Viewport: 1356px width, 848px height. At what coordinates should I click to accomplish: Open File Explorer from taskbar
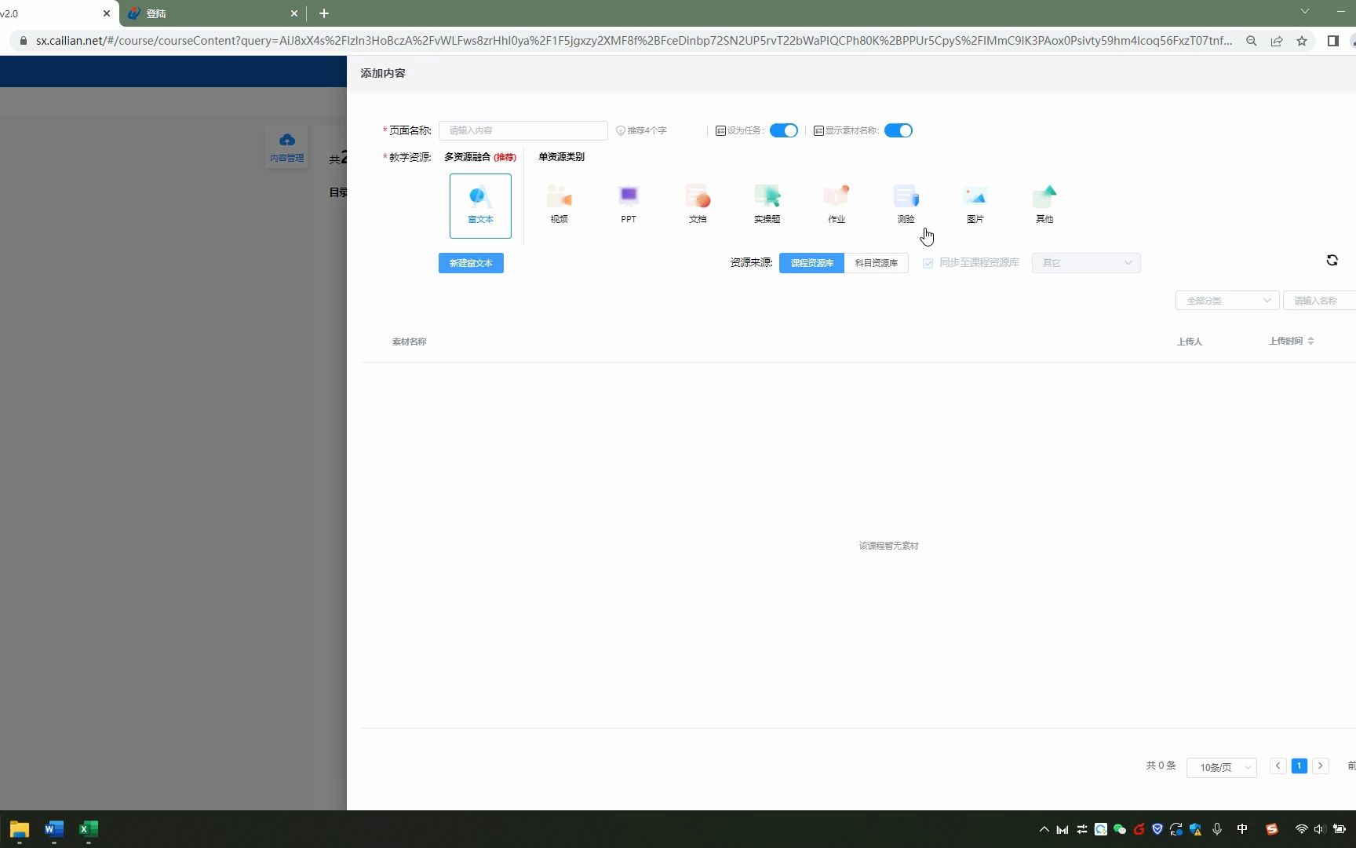tap(20, 829)
